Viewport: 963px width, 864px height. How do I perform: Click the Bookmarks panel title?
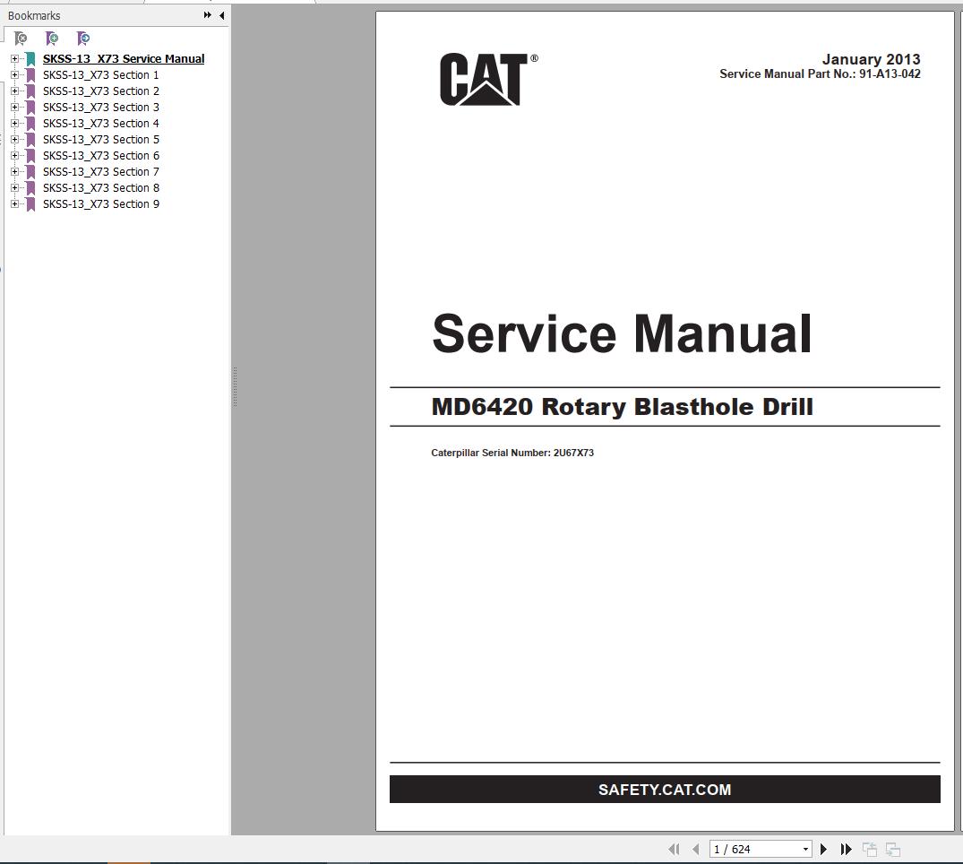pos(34,15)
